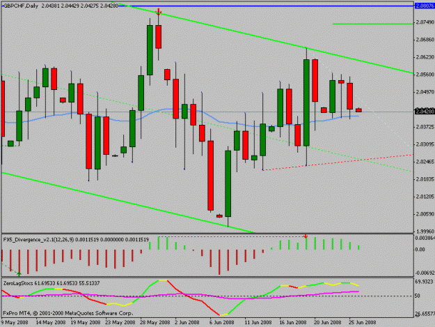435x327 pixels.
Task: Click the 11 Jun 2008 date label
Action: (x=258, y=322)
